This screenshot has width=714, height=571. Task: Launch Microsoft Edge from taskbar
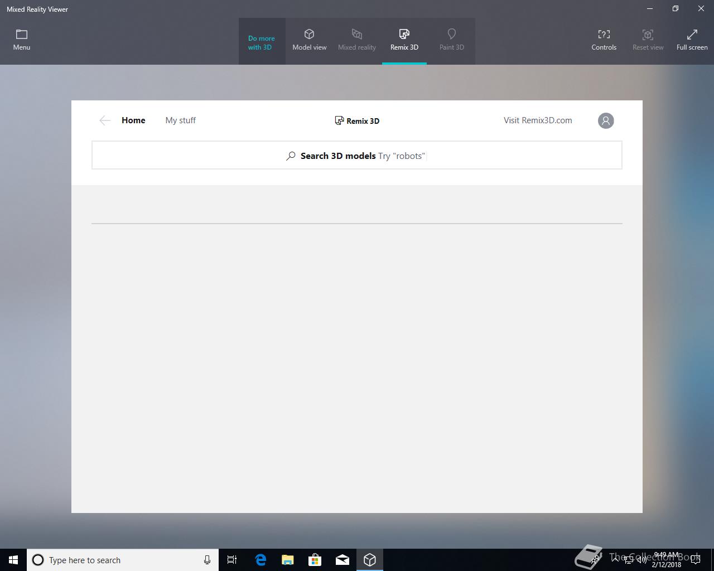pos(260,560)
